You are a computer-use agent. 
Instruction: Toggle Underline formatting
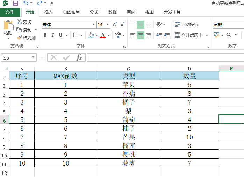61,35
